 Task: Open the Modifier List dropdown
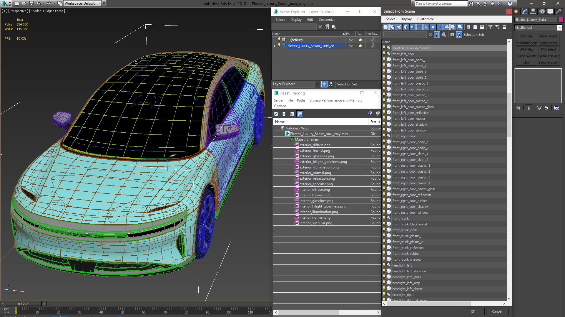(559, 28)
